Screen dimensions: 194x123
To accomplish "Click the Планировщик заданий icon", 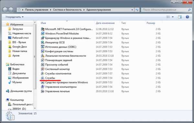I will point(42,60).
